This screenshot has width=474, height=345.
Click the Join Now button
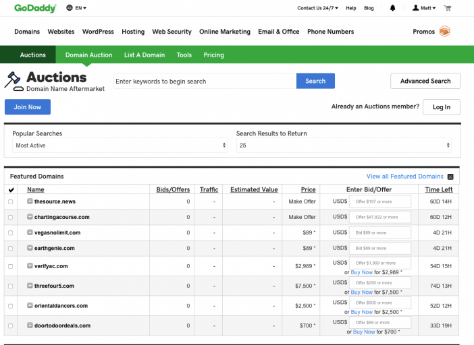(x=28, y=106)
